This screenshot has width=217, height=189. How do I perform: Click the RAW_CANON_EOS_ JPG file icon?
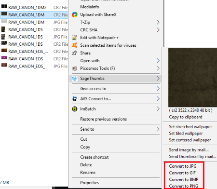(4, 65)
